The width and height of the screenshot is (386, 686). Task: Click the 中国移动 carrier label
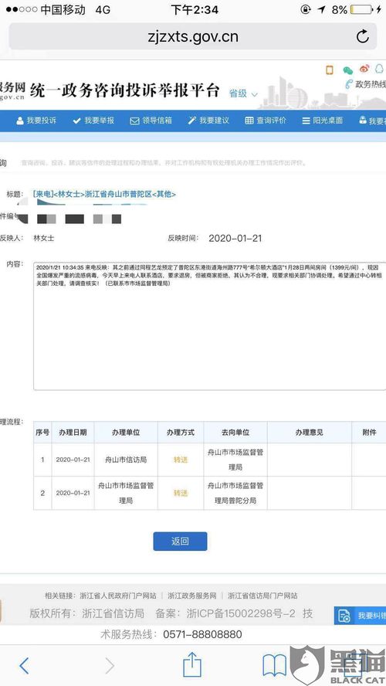pyautogui.click(x=63, y=9)
